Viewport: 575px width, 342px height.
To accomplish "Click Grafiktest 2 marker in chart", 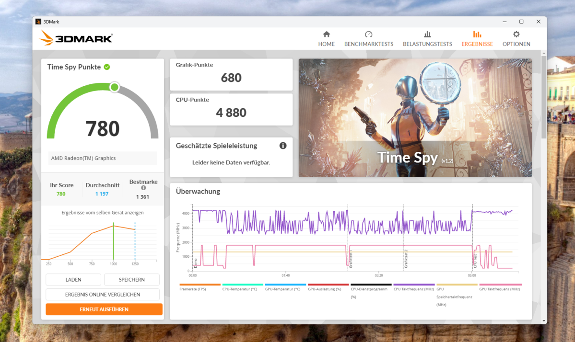I will click(406, 260).
